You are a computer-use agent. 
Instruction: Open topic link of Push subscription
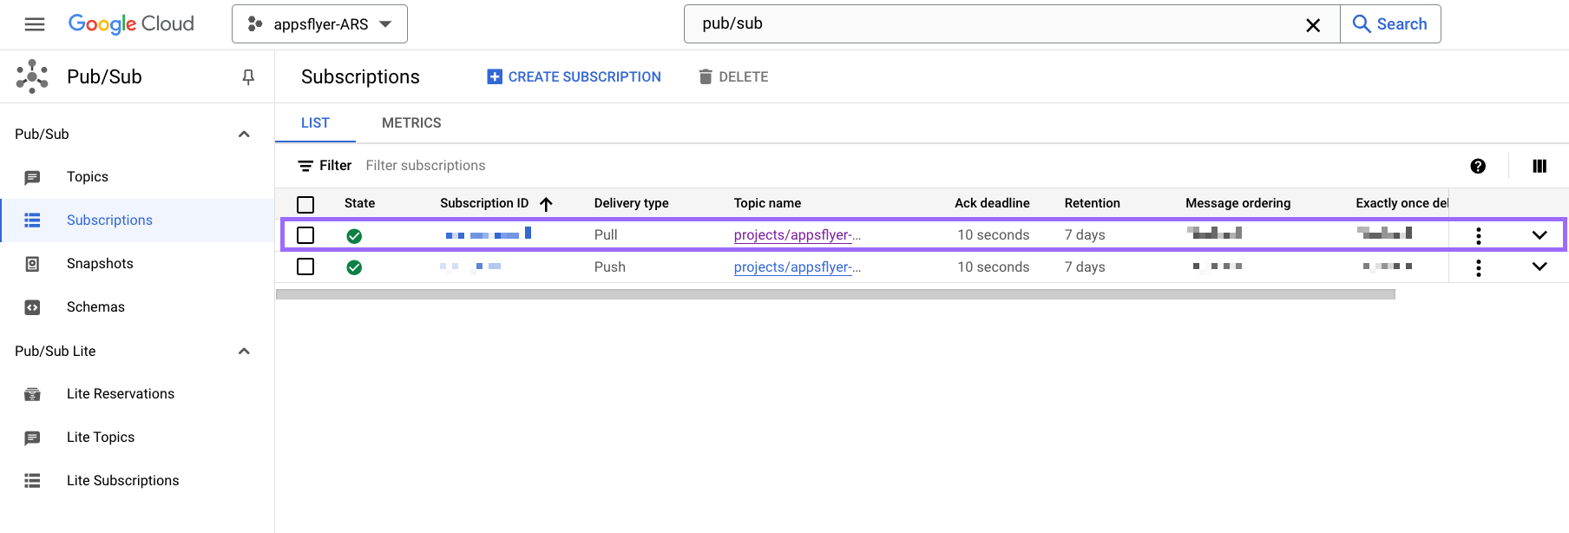(797, 267)
